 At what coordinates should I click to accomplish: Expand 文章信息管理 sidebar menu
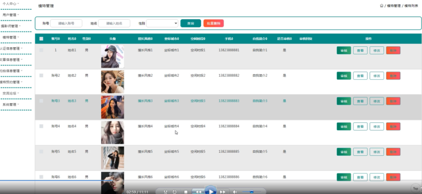tap(11, 59)
